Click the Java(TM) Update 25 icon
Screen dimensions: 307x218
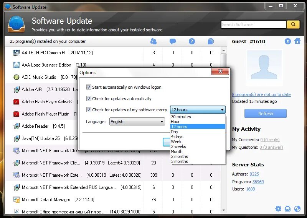pyautogui.click(x=17, y=138)
